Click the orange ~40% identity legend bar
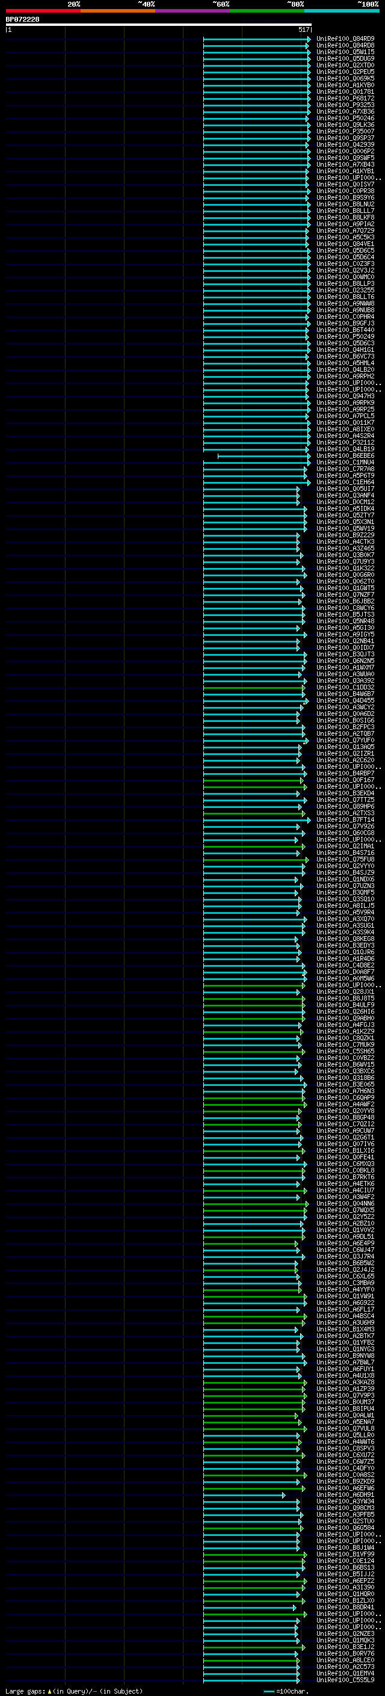The width and height of the screenshot is (385, 1696). (118, 11)
